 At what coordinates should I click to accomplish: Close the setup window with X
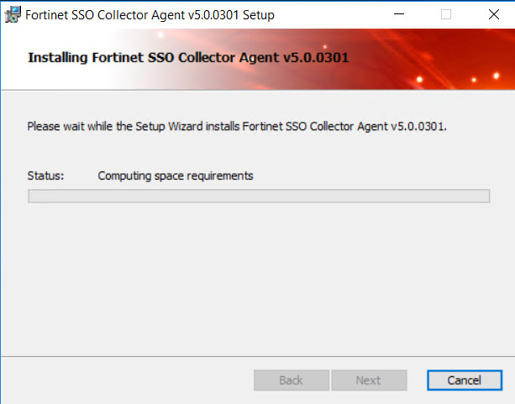(494, 14)
